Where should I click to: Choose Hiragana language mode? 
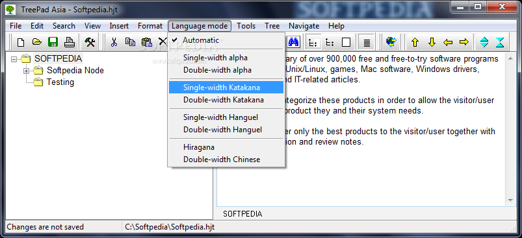pos(226,147)
